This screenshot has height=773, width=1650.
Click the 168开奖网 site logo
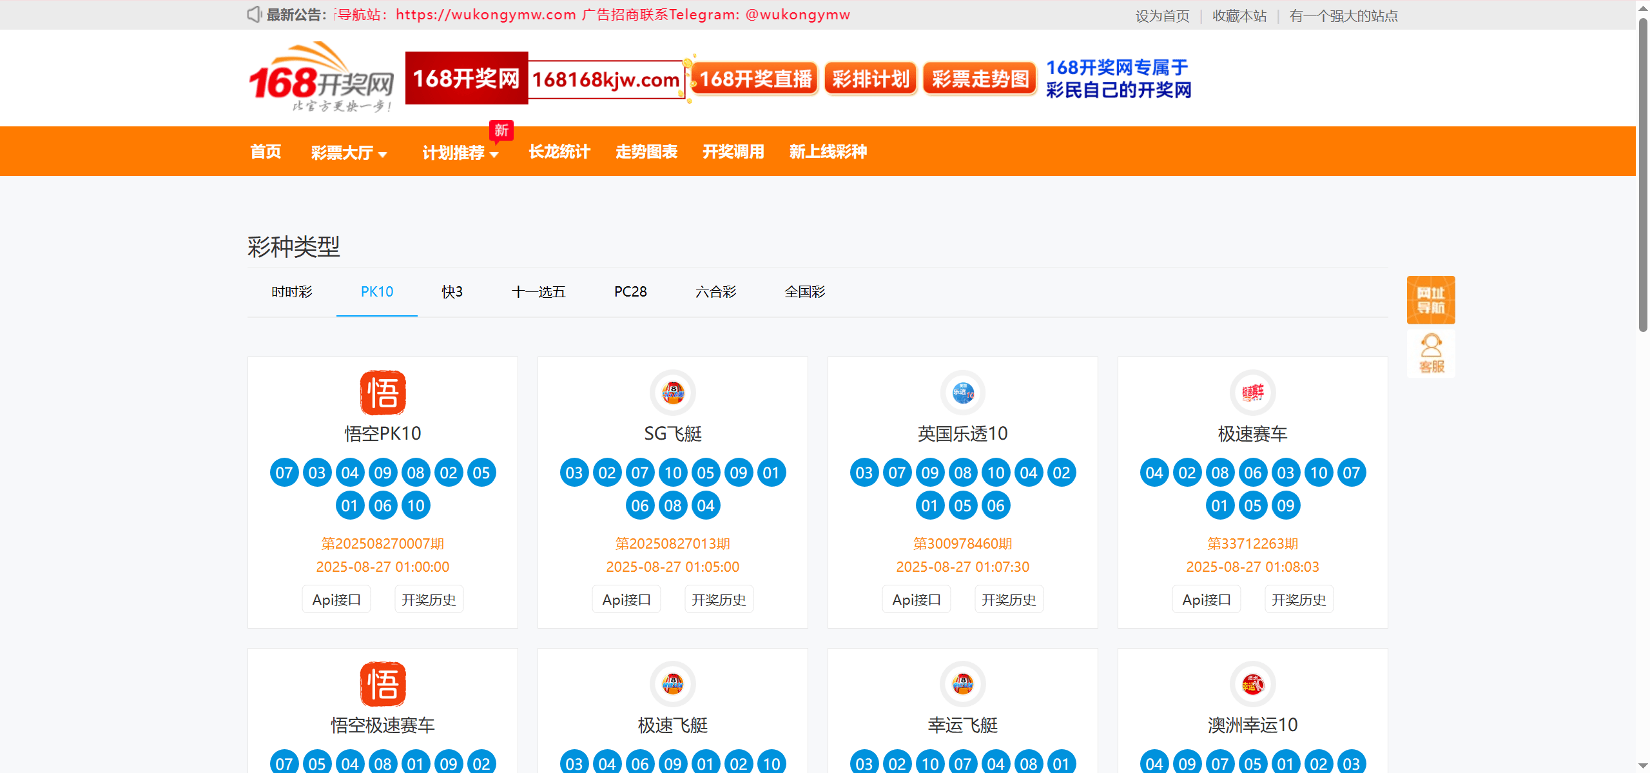click(321, 77)
